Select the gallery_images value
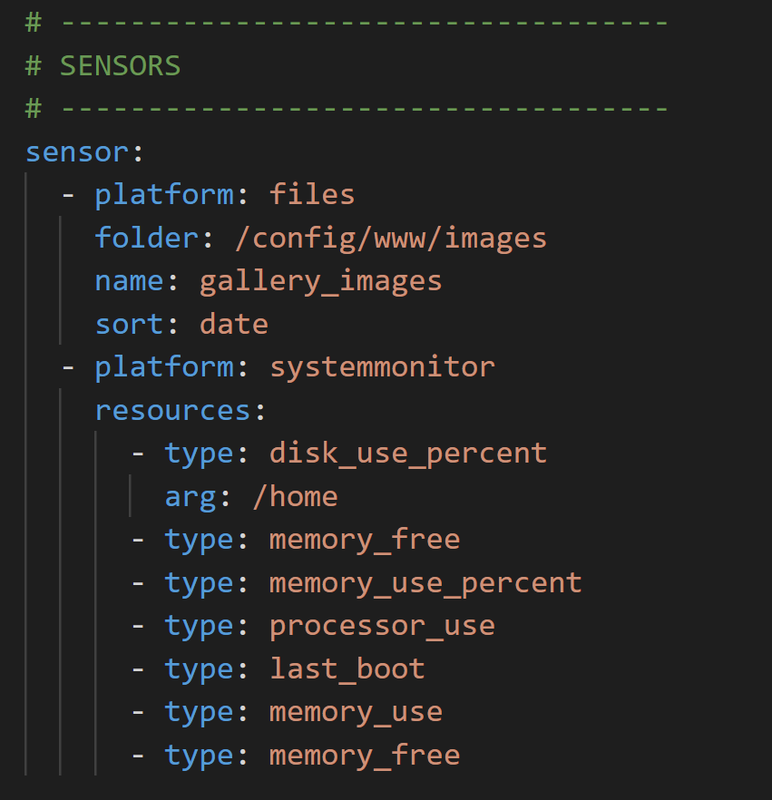The image size is (772, 800). click(x=320, y=280)
